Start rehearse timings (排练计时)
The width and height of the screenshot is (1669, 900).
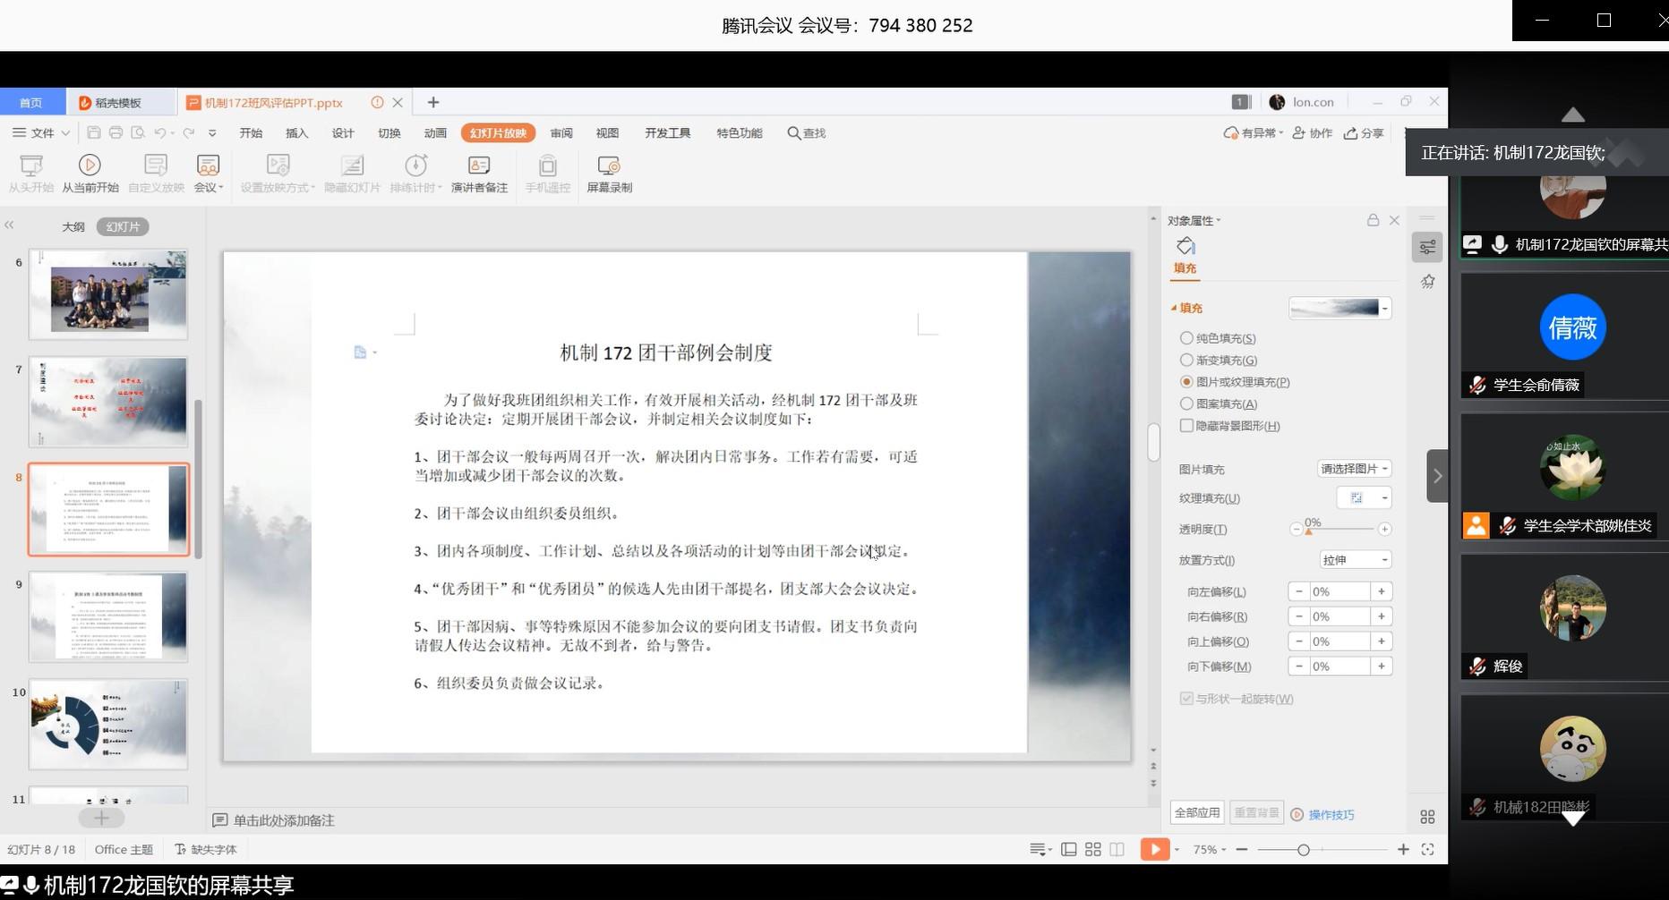tap(415, 173)
